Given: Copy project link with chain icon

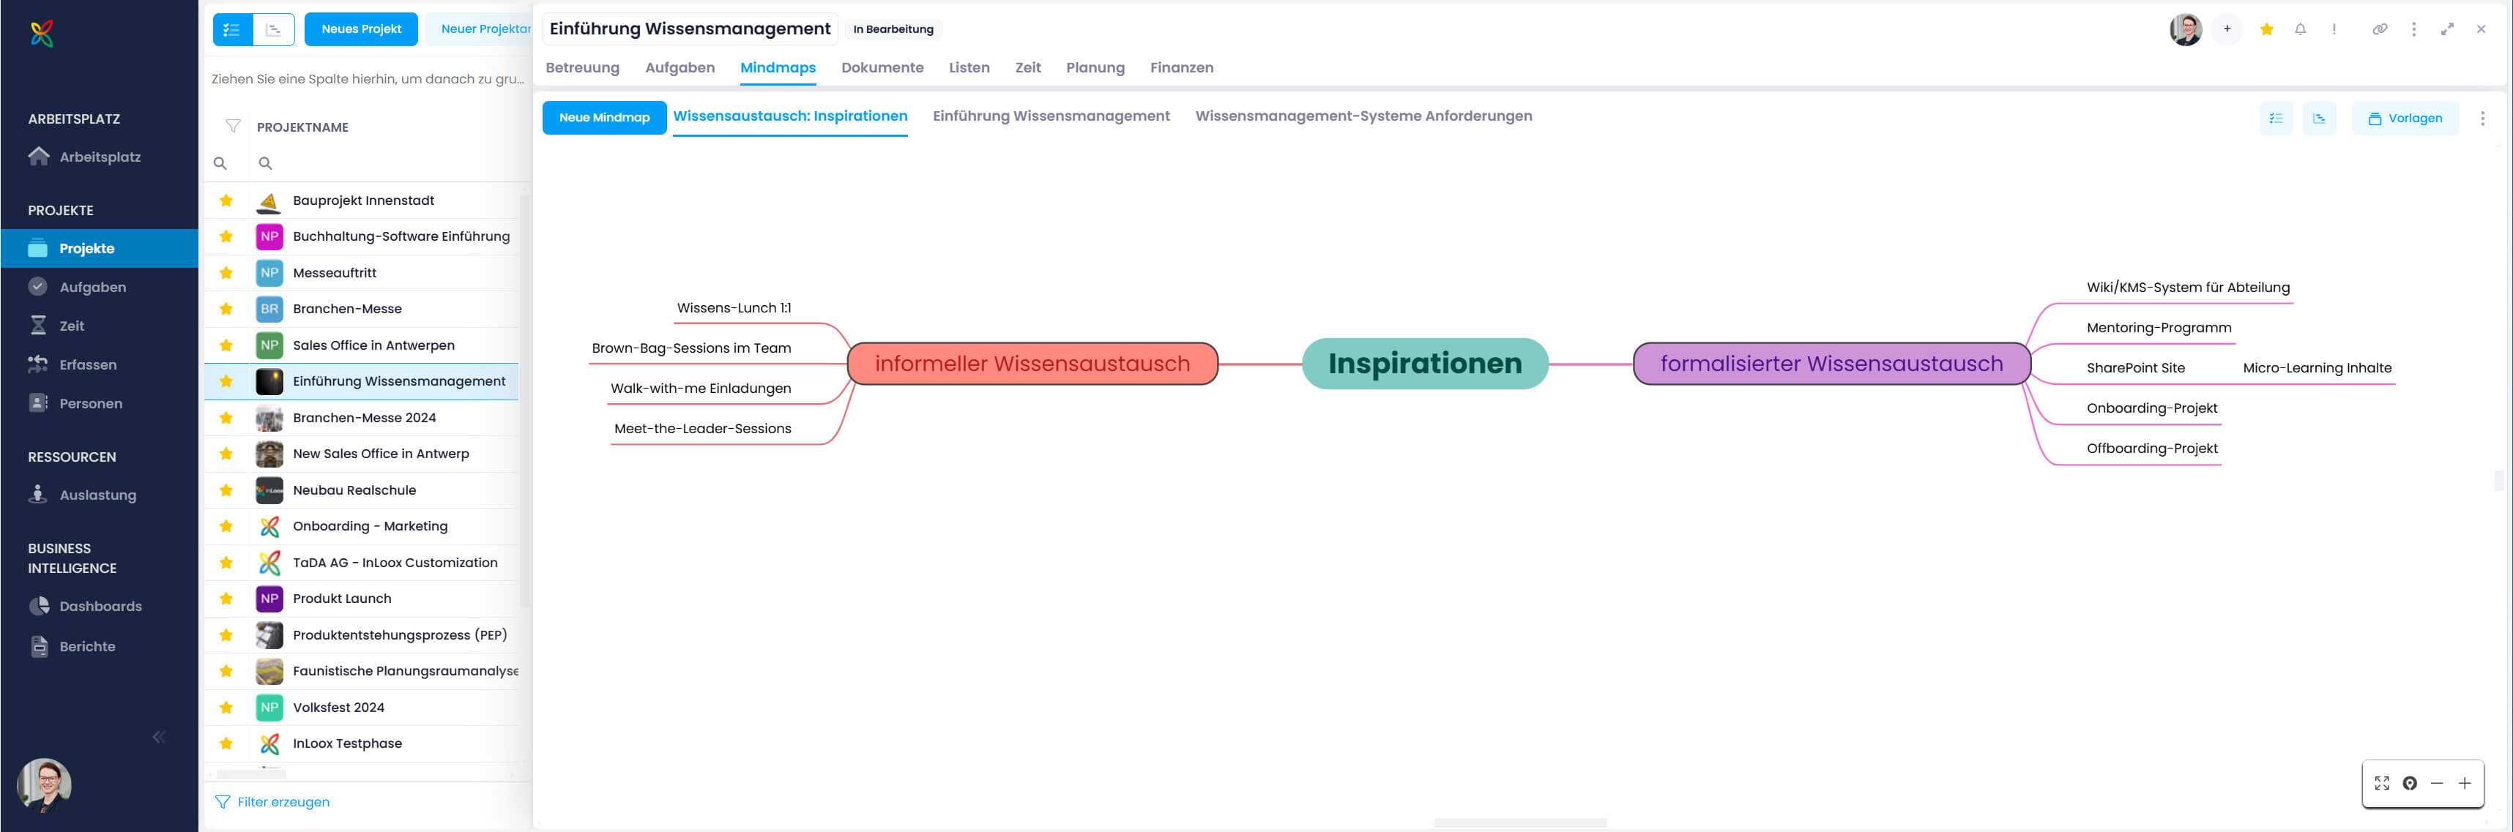Looking at the screenshot, I should 2379,29.
